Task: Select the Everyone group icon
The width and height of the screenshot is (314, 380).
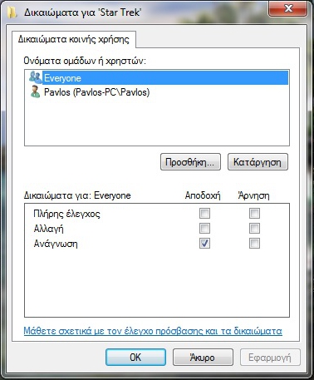Action: pos(36,77)
